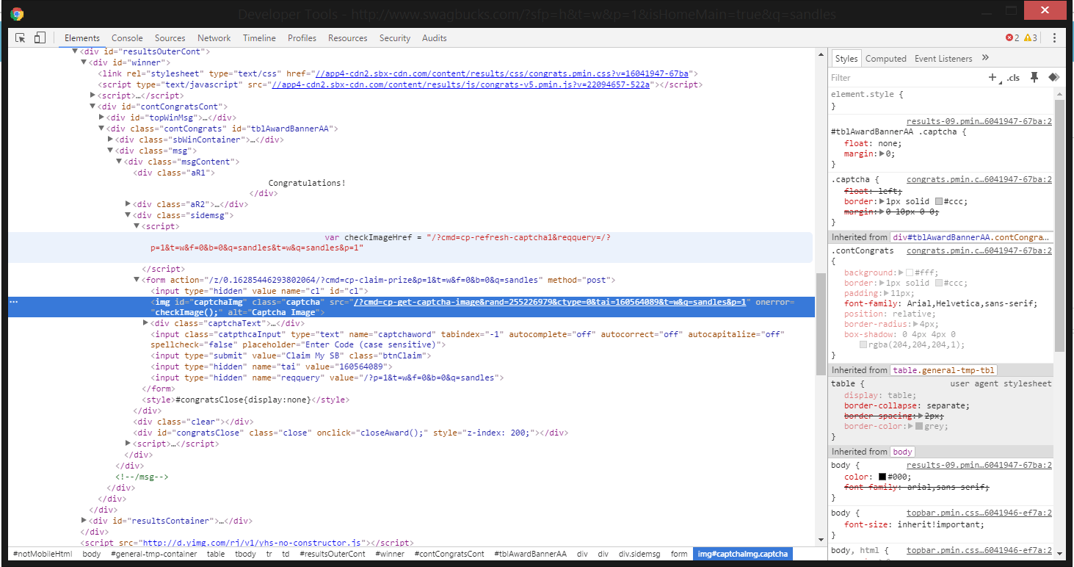
Task: Toggle element state with pin icon
Action: [x=1034, y=77]
